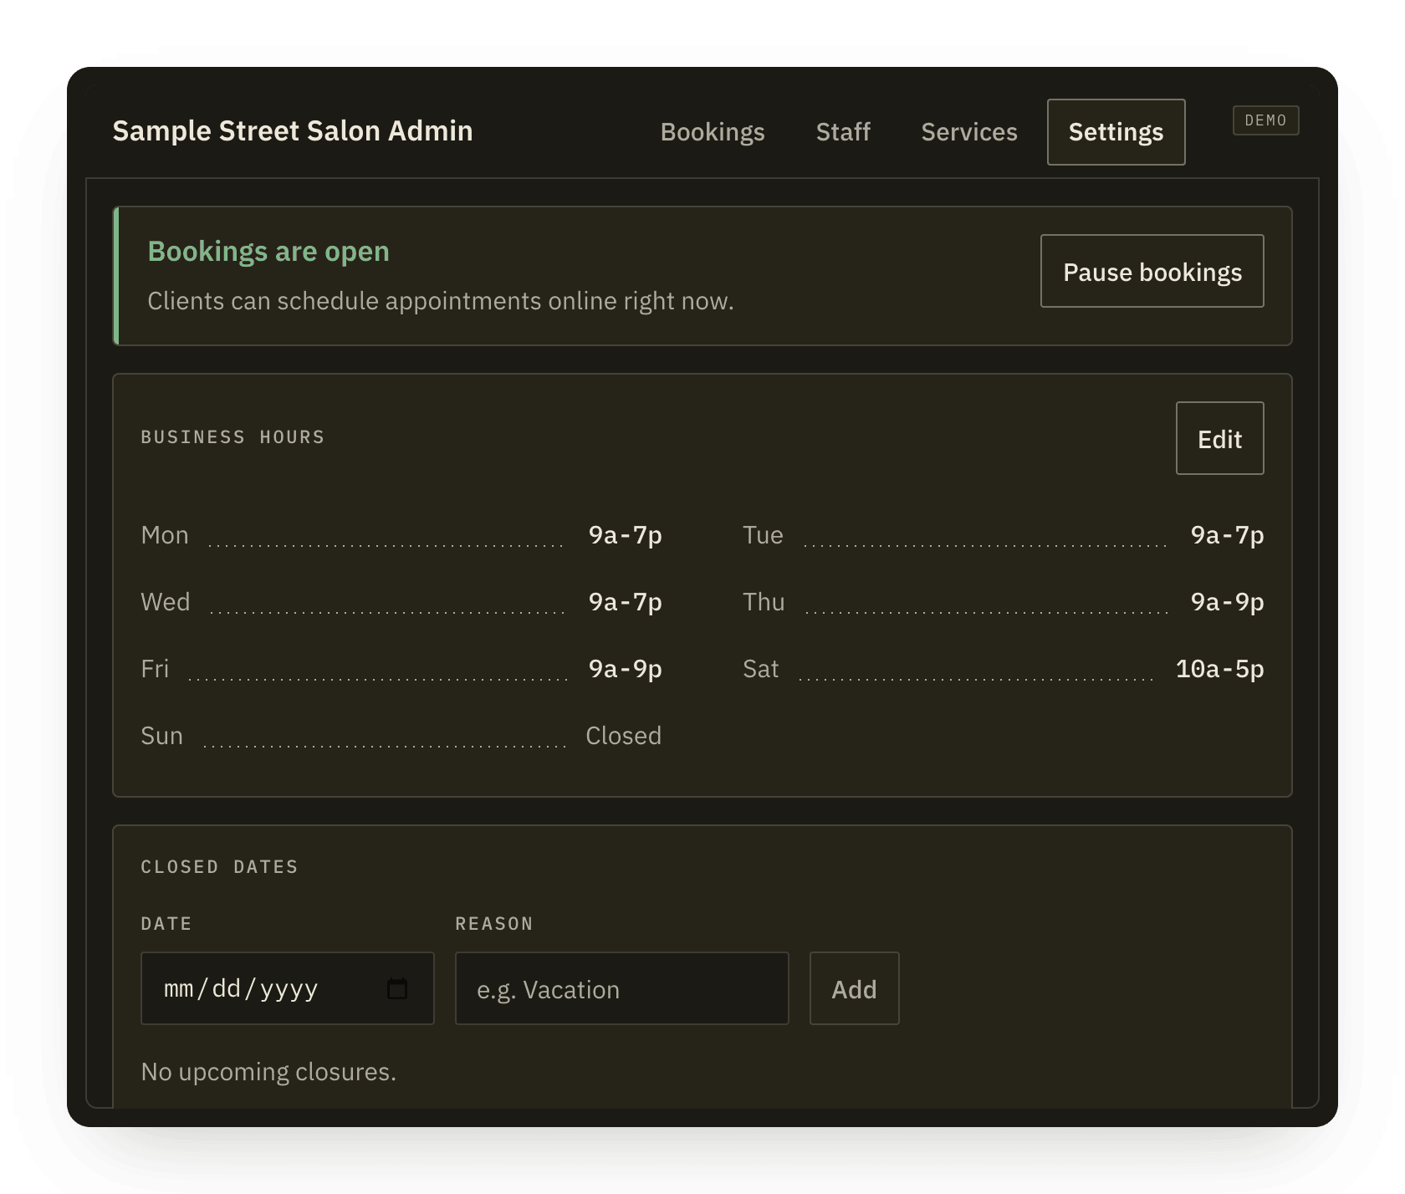Click the Fri day label
This screenshot has height=1194, width=1405.
point(155,669)
